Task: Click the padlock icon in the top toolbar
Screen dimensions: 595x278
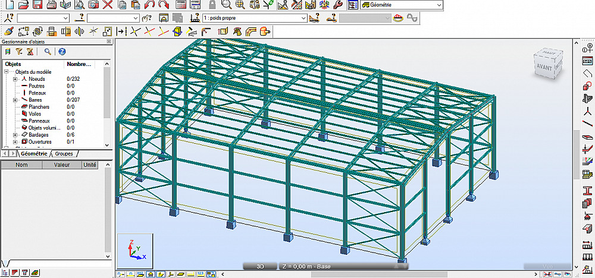Action: pos(212,5)
